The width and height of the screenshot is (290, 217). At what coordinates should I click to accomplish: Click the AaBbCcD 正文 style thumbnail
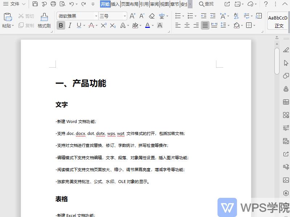click(x=277, y=21)
